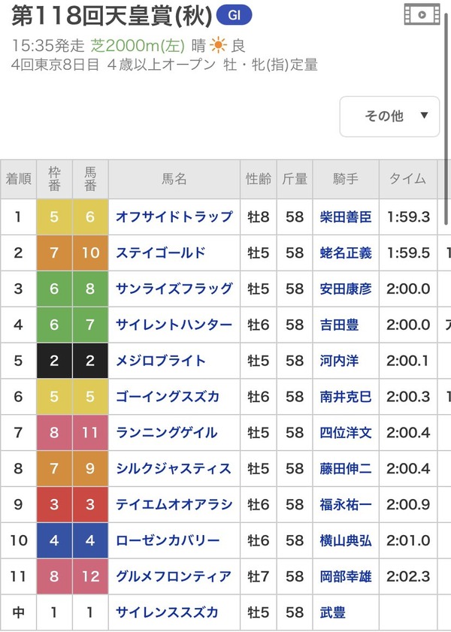
Task: Open jockey 柴田善臣 link
Action: point(345,216)
